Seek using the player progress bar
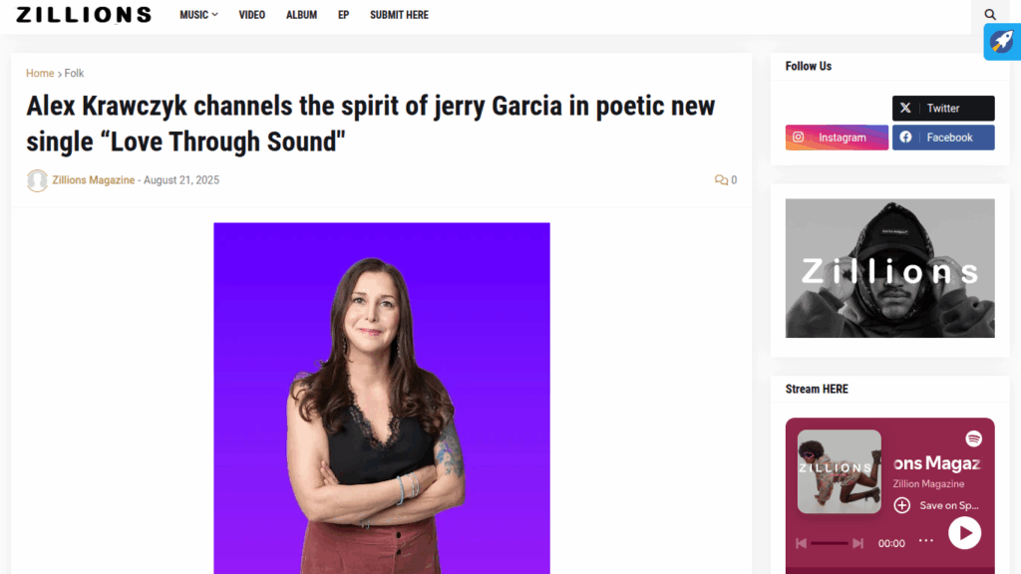The height and width of the screenshot is (574, 1021). pyautogui.click(x=829, y=543)
